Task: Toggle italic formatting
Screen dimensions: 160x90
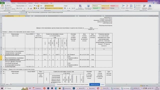Action: coord(19,8)
